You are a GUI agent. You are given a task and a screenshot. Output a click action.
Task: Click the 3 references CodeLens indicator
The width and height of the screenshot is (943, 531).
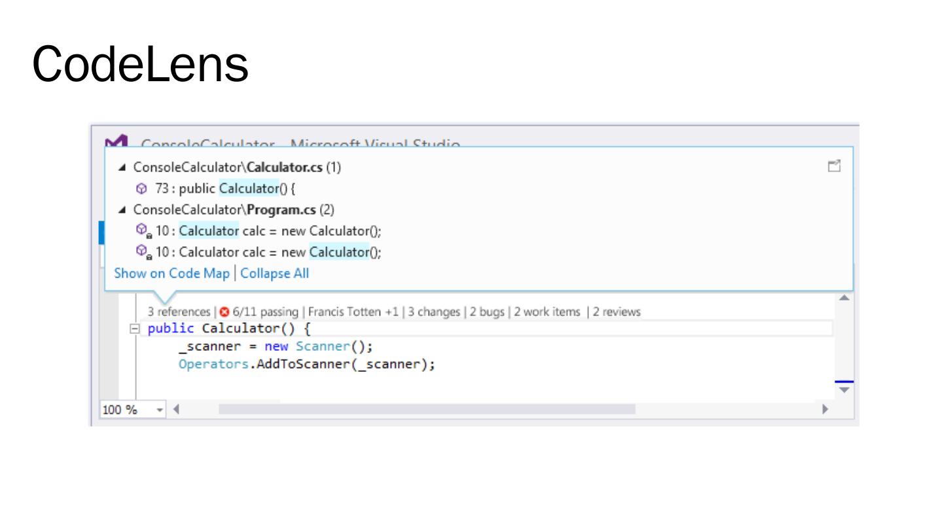[x=178, y=312]
